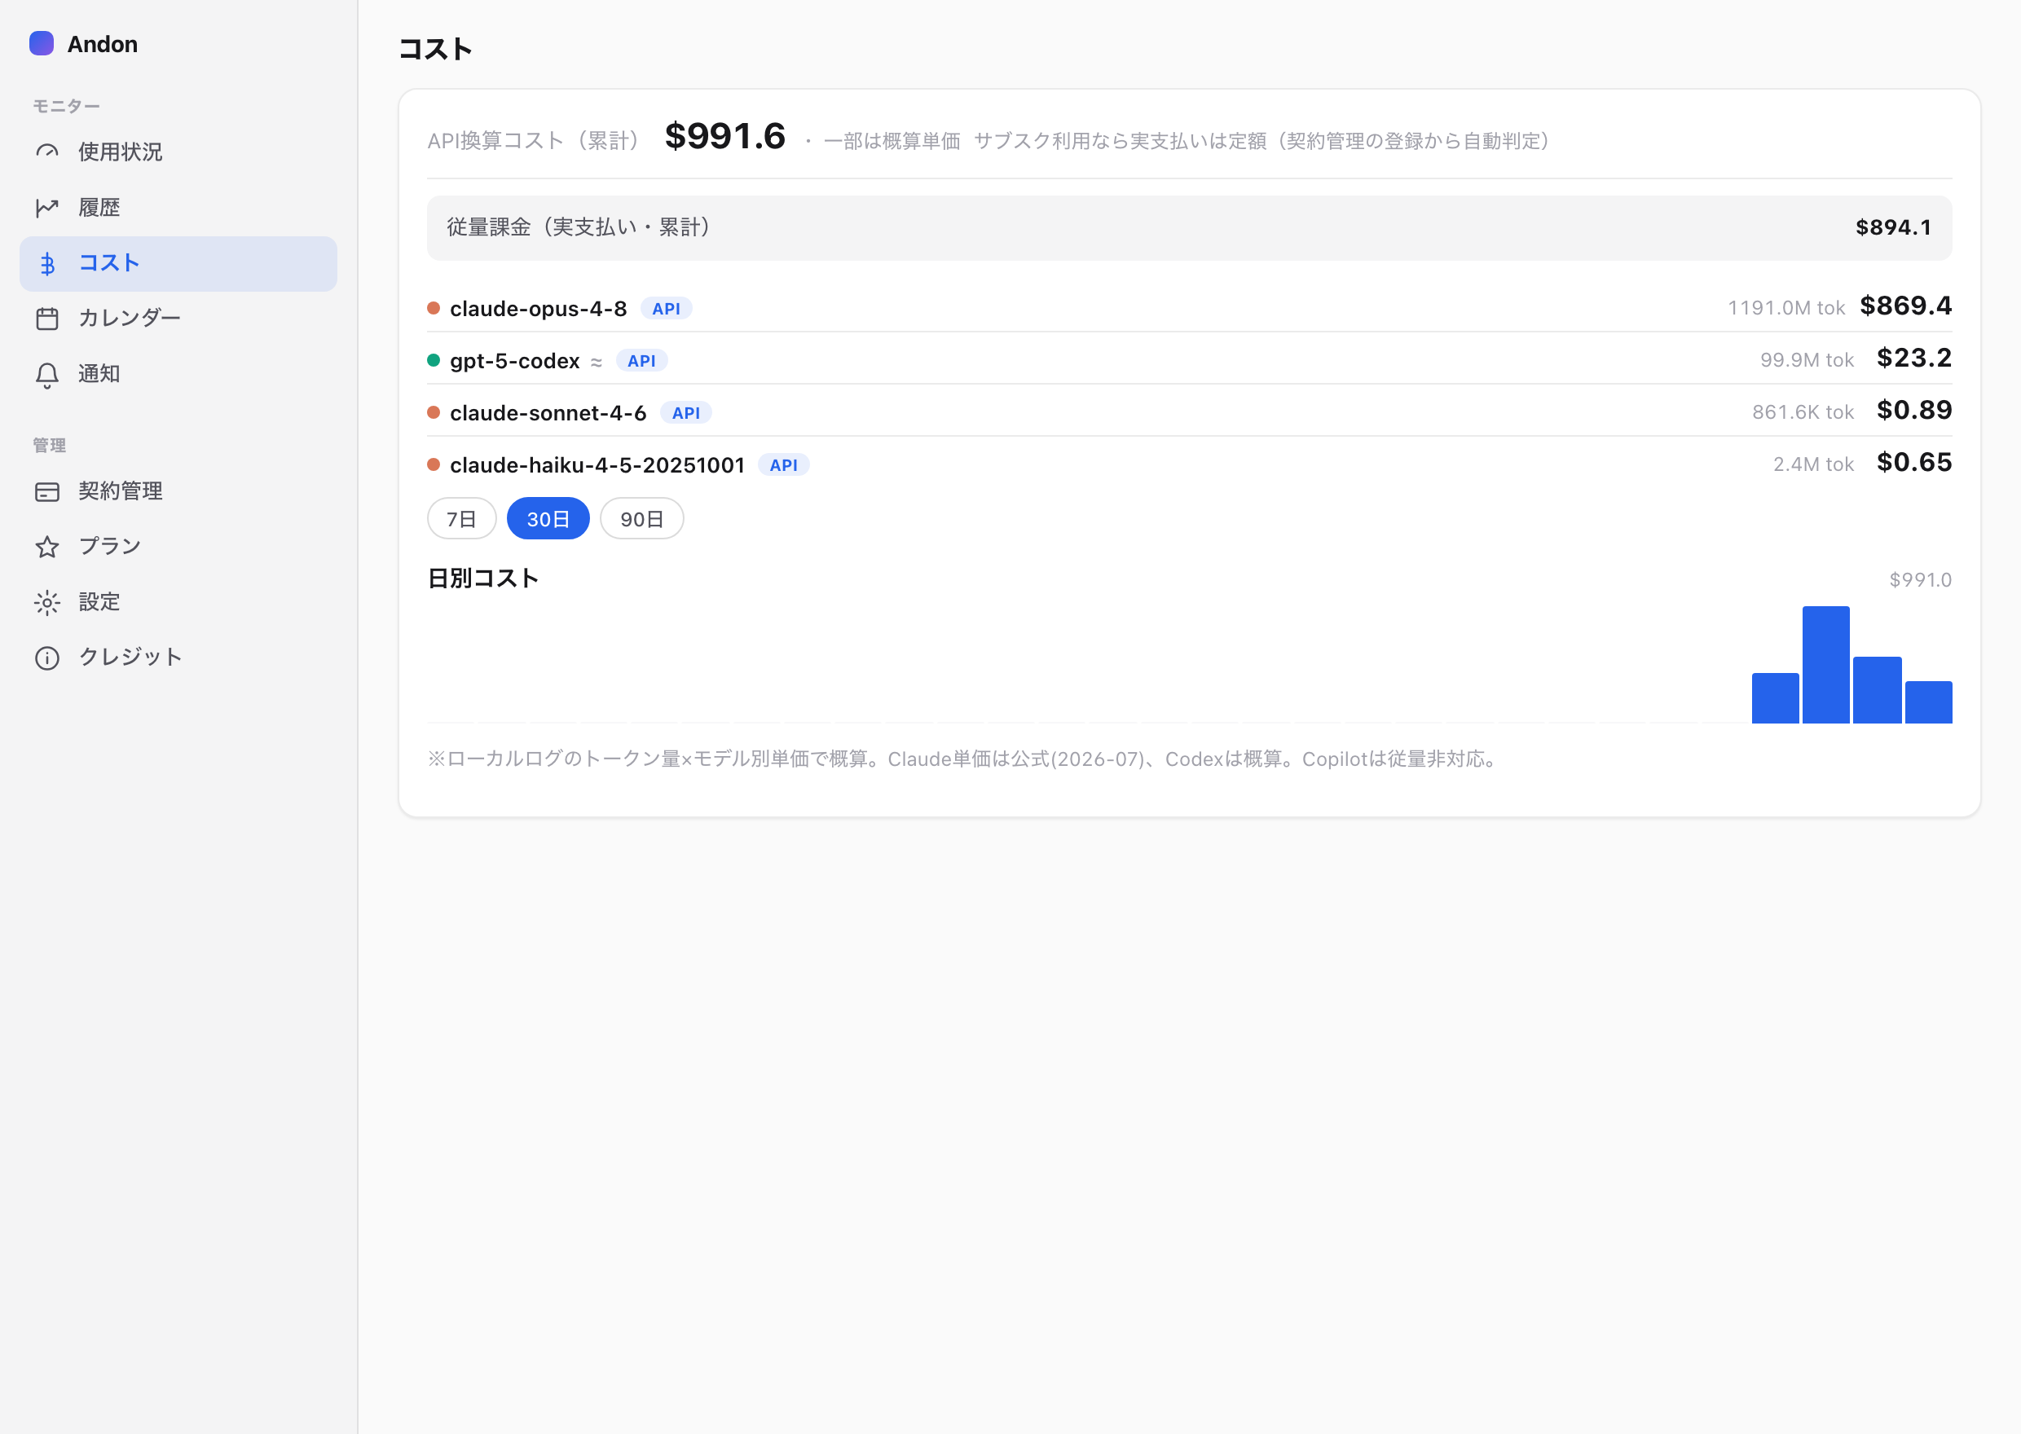This screenshot has width=2021, height=1434.
Task: Click the green dot beside gpt-5-codex
Action: pos(434,359)
